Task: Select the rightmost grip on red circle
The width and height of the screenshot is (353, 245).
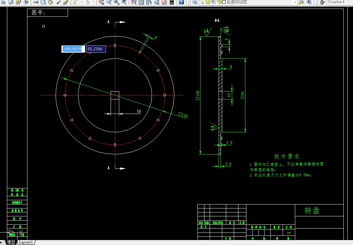Action: [165, 95]
